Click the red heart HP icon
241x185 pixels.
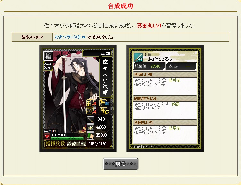click(x=47, y=136)
